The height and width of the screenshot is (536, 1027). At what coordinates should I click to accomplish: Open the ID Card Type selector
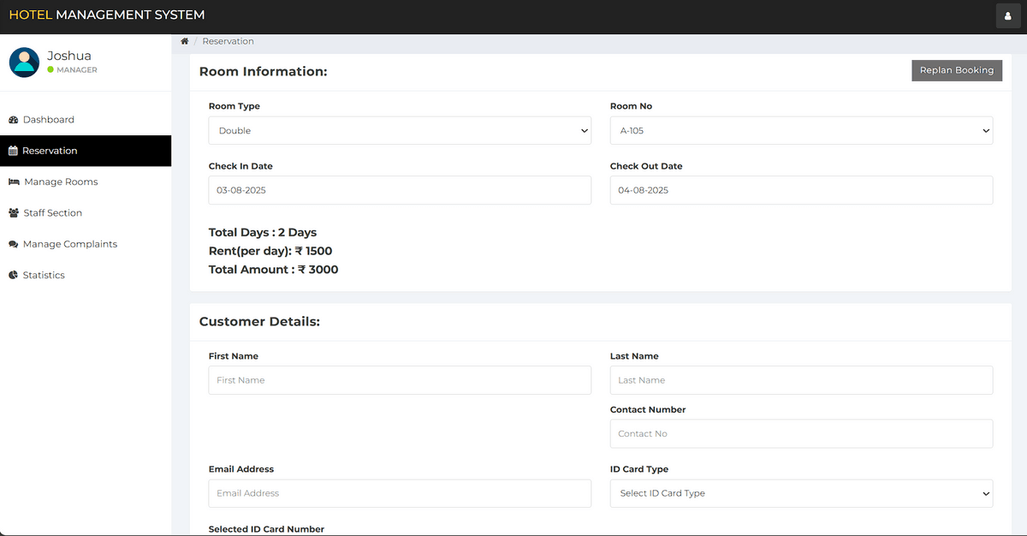coord(801,493)
